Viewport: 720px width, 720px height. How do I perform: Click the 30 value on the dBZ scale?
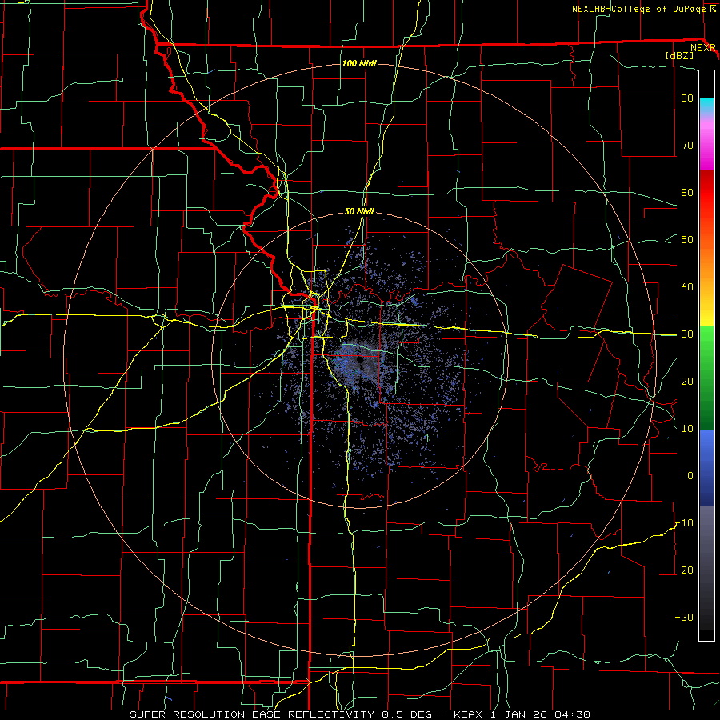click(687, 334)
